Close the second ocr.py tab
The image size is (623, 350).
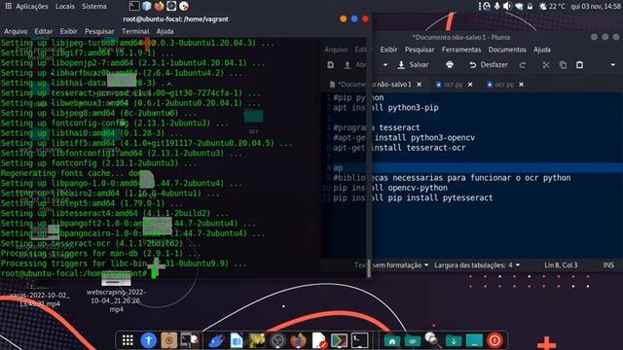tap(522, 85)
